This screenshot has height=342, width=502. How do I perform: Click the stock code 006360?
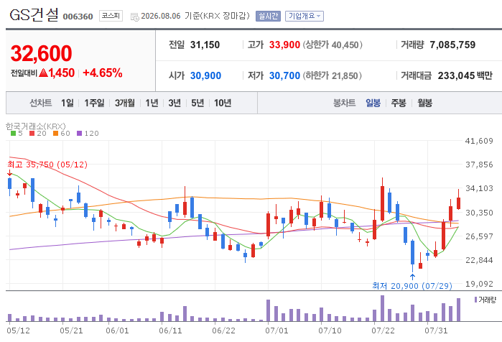coord(78,17)
